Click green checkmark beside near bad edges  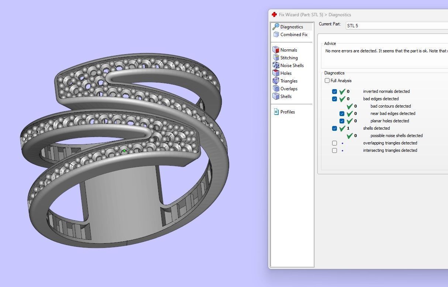(x=350, y=113)
